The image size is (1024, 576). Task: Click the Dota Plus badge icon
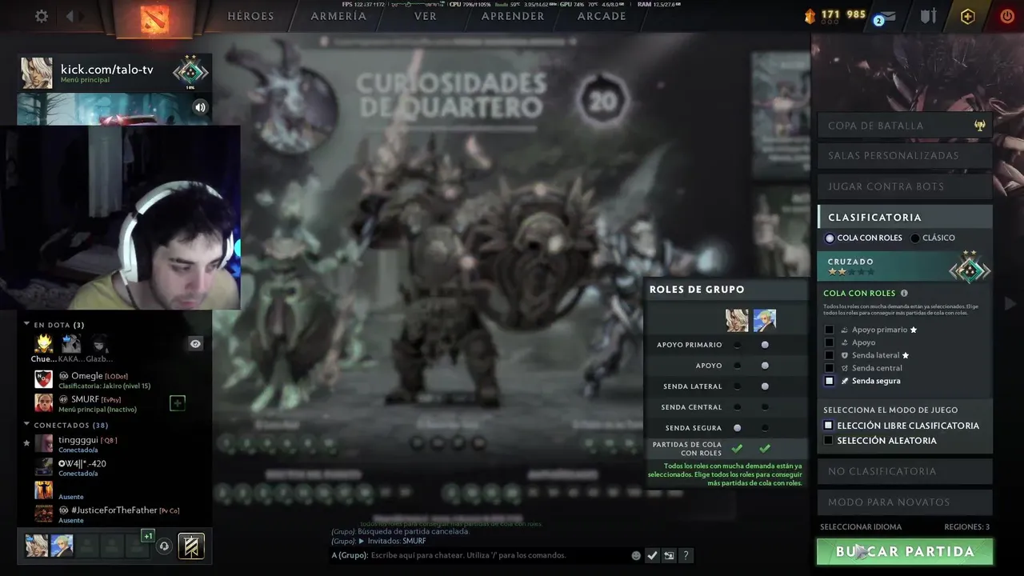pyautogui.click(x=968, y=16)
